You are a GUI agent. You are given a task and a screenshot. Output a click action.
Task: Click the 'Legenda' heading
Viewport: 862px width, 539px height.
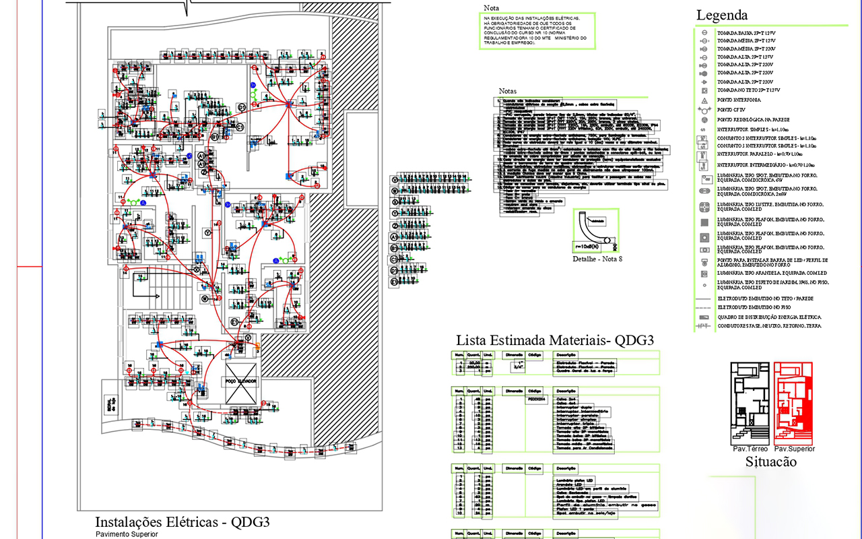[x=722, y=15]
